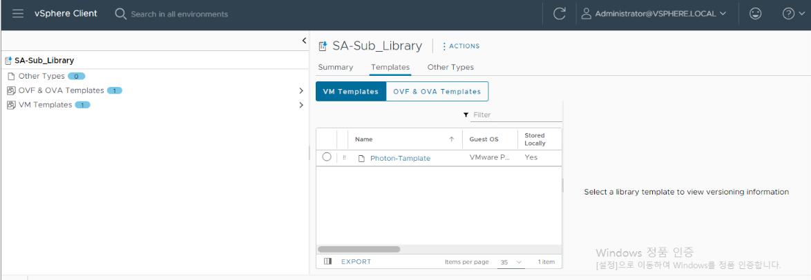Open the Photon-Tamplate link
811x280 pixels.
tap(401, 158)
